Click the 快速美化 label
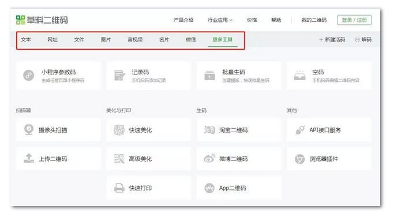The width and height of the screenshot is (405, 217). pos(140,130)
